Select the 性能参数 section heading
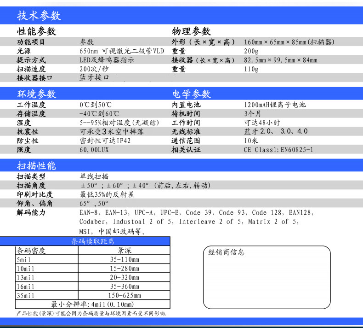Viewport: 363px width, 328px height. (x=36, y=31)
